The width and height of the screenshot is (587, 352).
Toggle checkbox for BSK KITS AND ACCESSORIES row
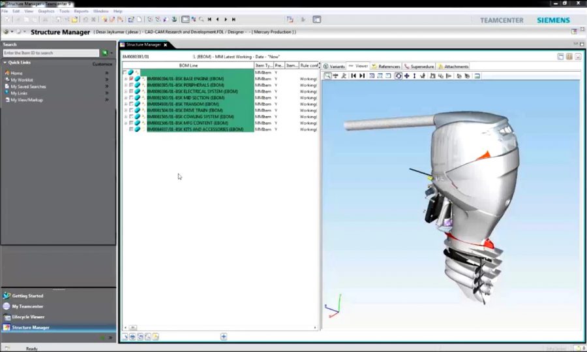point(131,129)
